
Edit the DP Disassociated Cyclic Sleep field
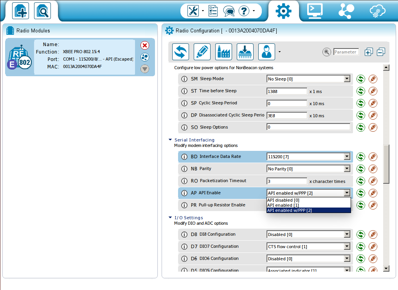click(287, 116)
